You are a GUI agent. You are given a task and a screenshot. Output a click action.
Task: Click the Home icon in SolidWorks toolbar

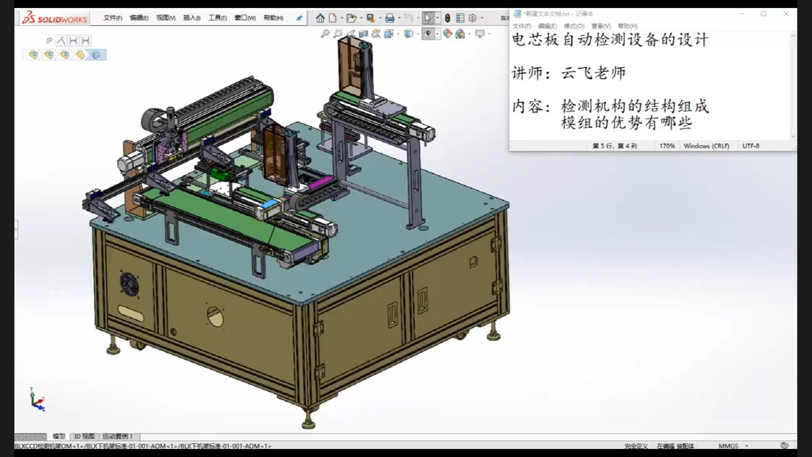click(x=320, y=18)
